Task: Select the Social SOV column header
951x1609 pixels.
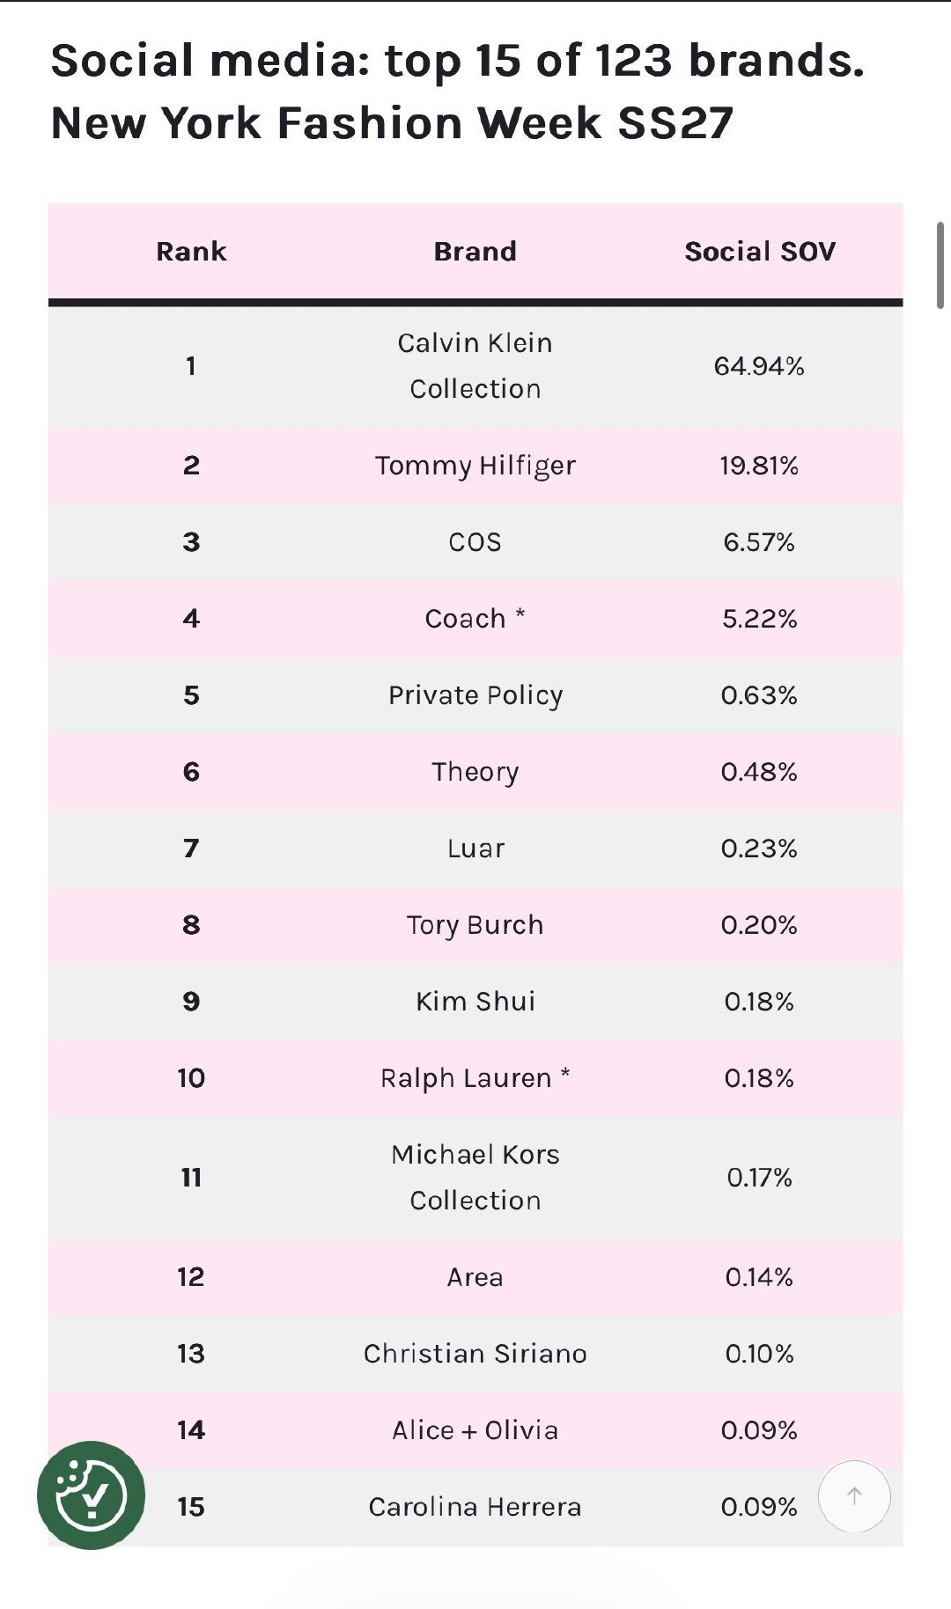Action: click(x=760, y=252)
